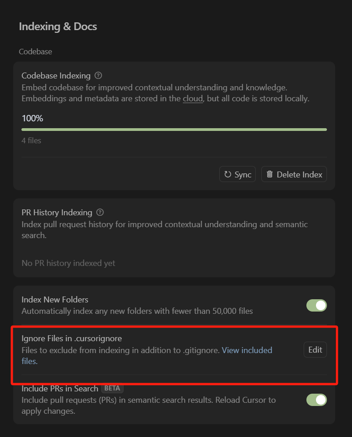Click the Index New Folders setting title

point(55,300)
